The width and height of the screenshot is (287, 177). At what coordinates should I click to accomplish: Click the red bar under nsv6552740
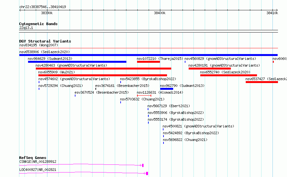[x=229, y=75]
